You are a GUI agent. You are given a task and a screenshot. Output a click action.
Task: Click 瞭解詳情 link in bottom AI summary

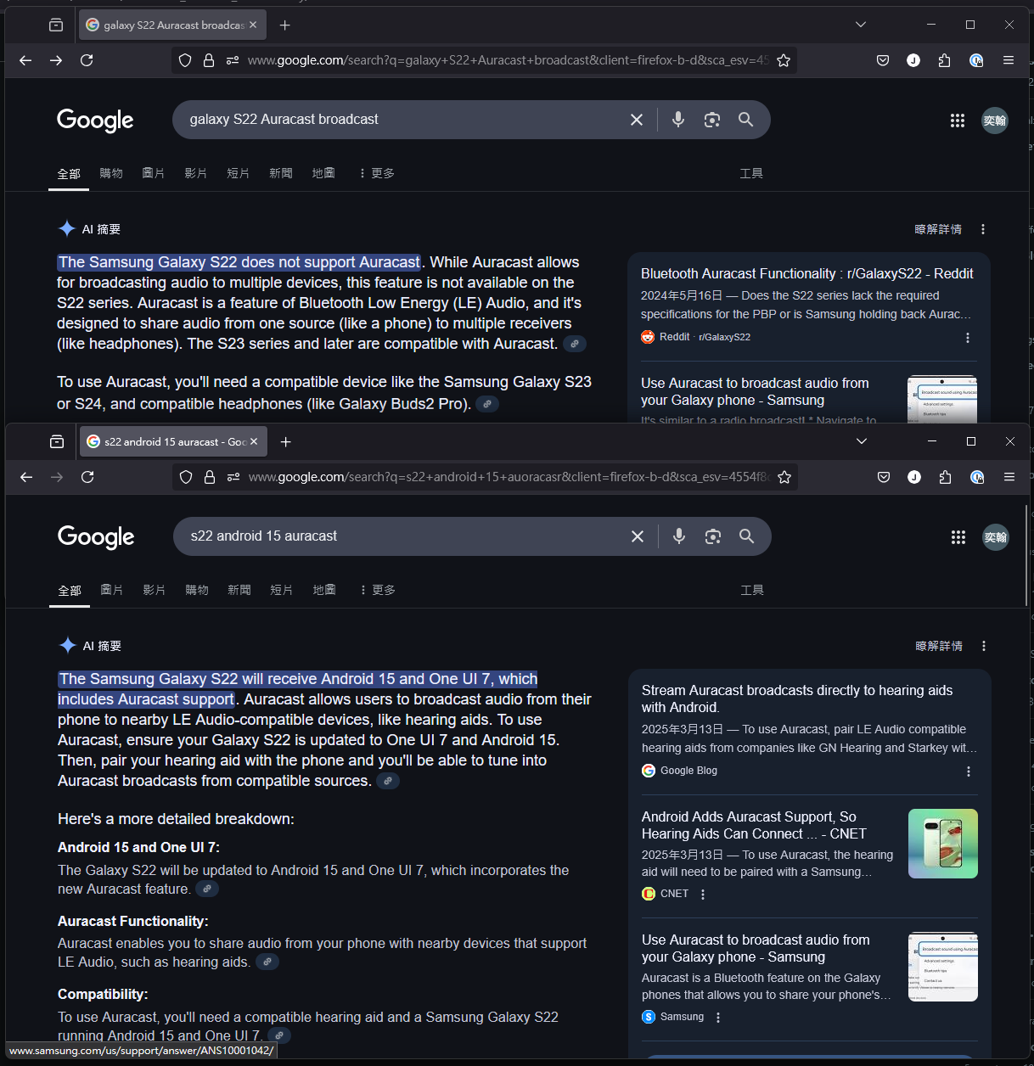pyautogui.click(x=939, y=646)
